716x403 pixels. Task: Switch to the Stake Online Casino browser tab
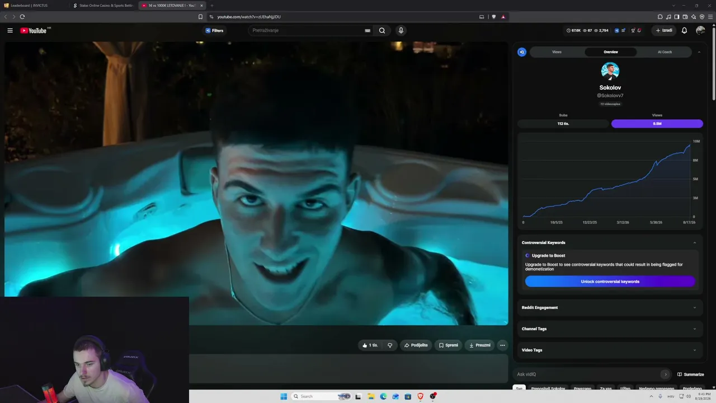tap(103, 6)
